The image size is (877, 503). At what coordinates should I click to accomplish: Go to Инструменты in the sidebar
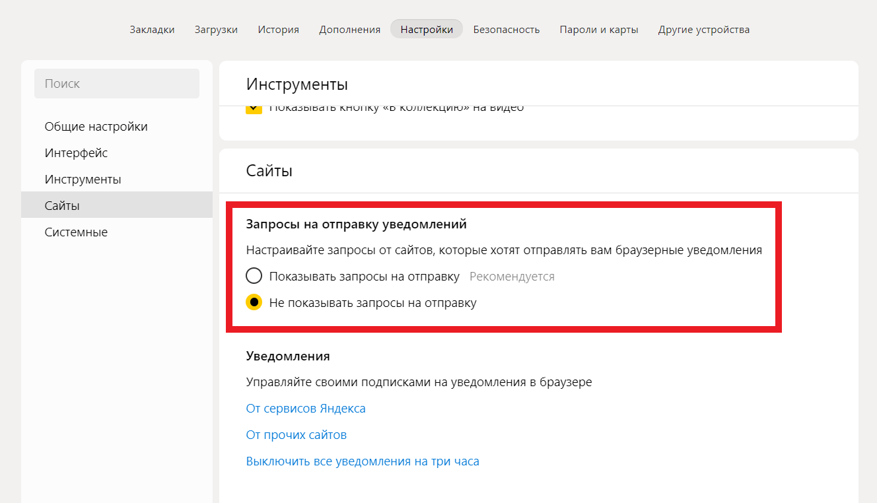[83, 180]
